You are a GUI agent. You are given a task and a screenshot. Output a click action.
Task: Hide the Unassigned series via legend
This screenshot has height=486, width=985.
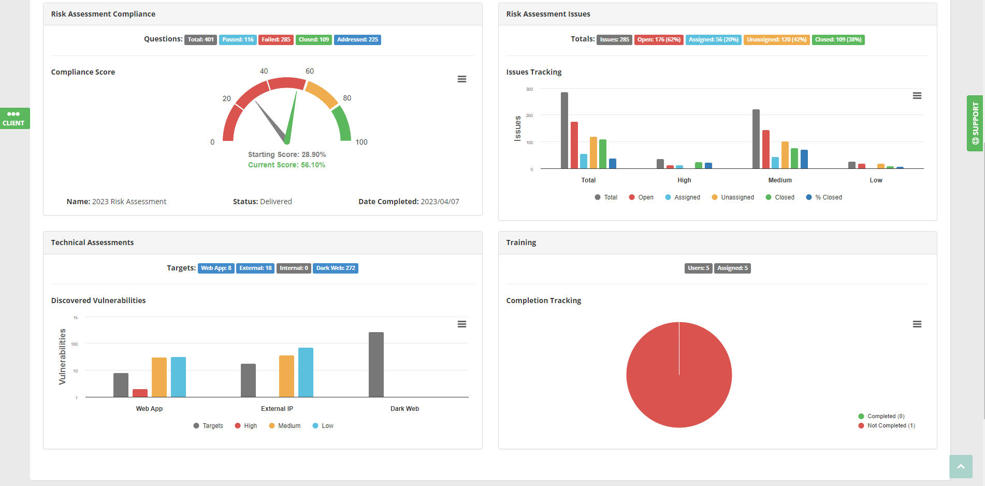[733, 197]
